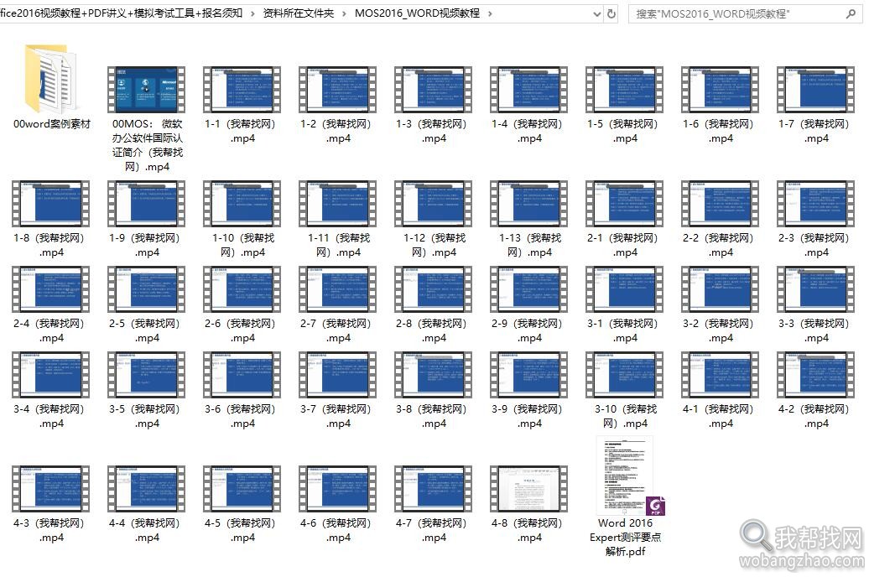Expand the chevron before 资料所在文件夹 breadcrumb
Viewport: 869px width, 577px height.
point(252,14)
